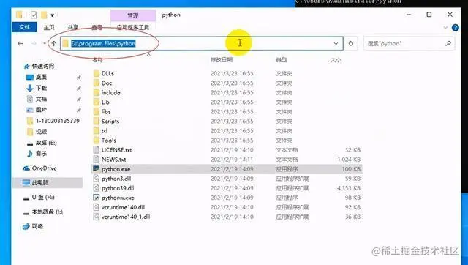
Task: Select the Lib folder
Action: click(x=105, y=102)
